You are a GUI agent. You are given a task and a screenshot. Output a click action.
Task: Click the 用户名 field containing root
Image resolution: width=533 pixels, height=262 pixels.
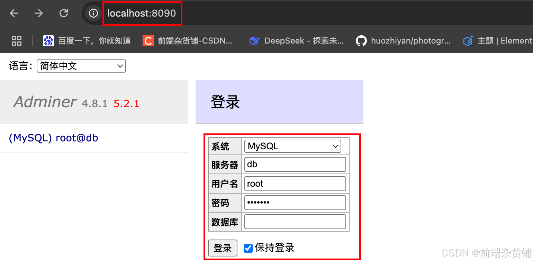pyautogui.click(x=295, y=184)
